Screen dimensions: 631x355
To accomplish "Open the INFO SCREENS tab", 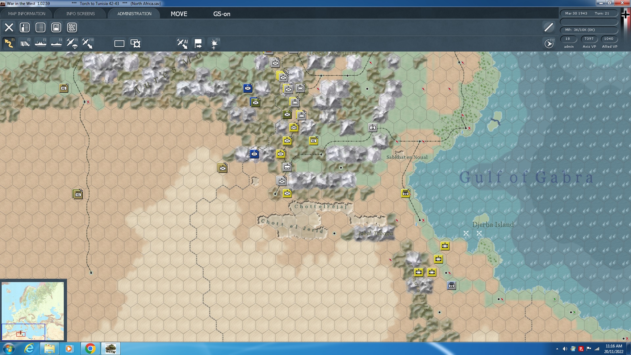I will point(81,13).
